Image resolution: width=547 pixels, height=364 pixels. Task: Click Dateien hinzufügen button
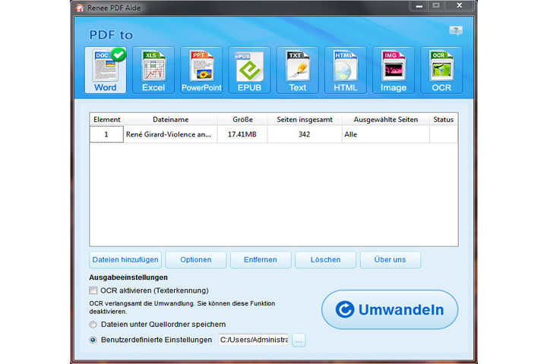(125, 260)
